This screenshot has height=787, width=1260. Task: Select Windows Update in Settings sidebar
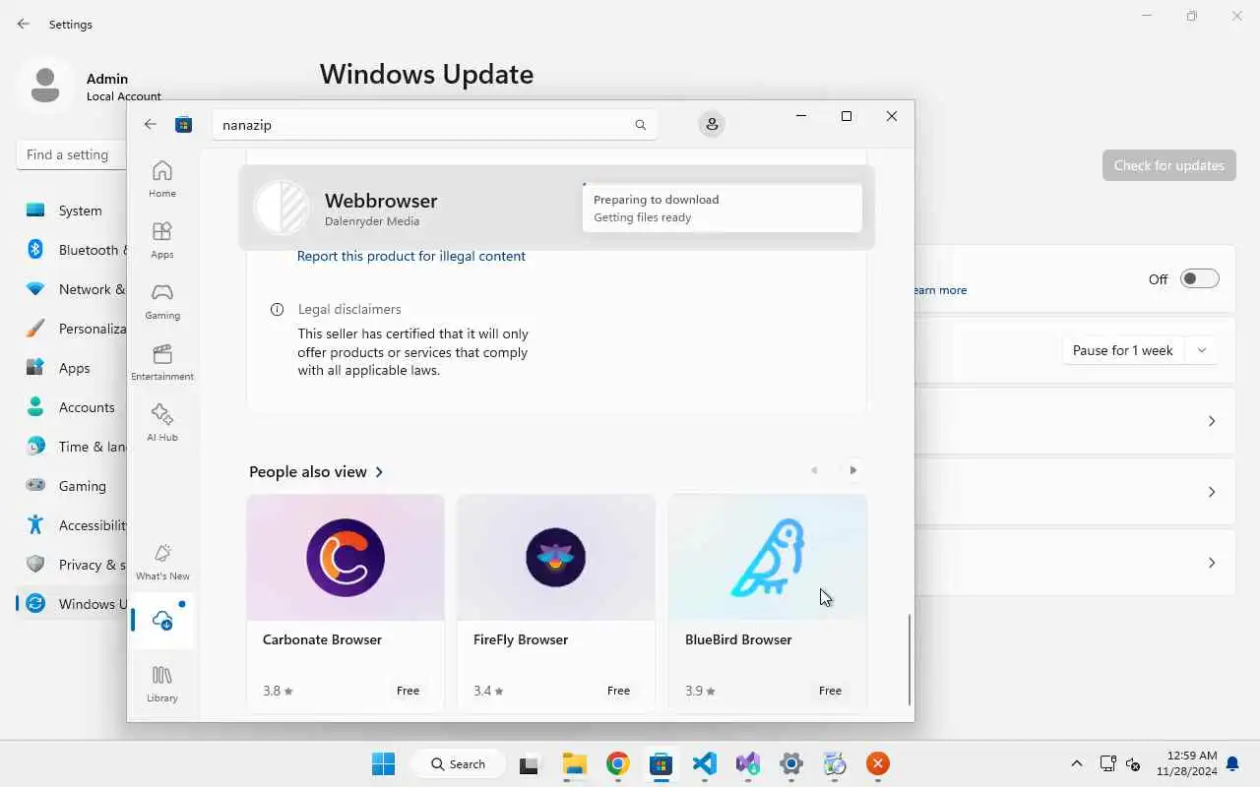[x=72, y=604]
